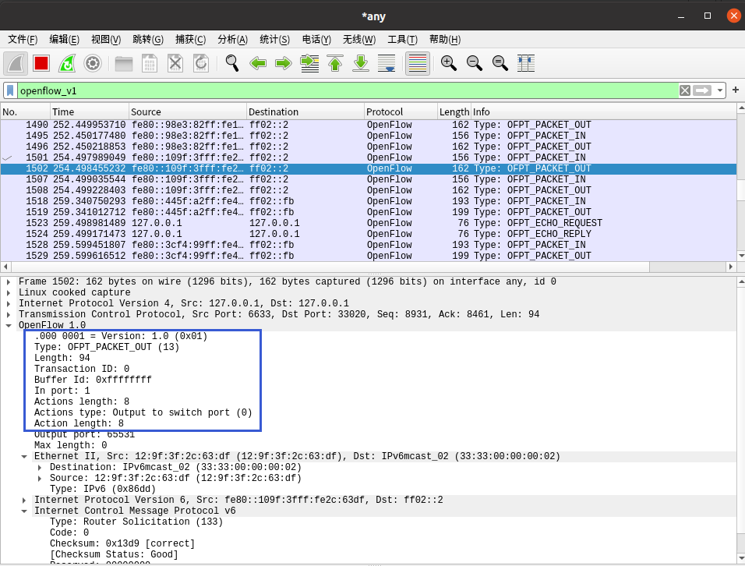Screen dimensions: 745x566
Task: Open the filter history dropdown
Action: 720,90
